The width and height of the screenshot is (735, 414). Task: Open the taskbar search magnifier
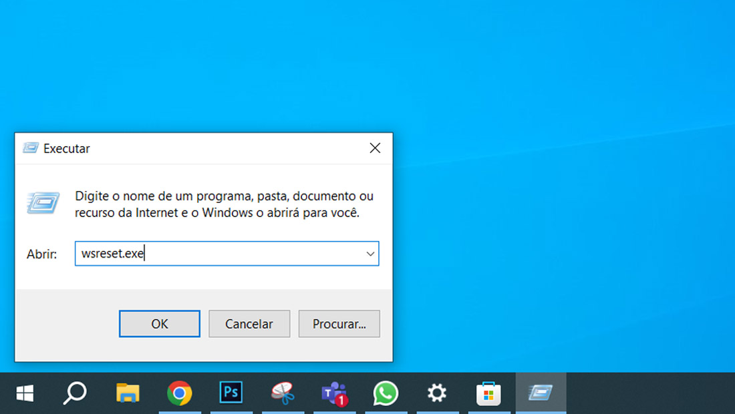pos(75,393)
